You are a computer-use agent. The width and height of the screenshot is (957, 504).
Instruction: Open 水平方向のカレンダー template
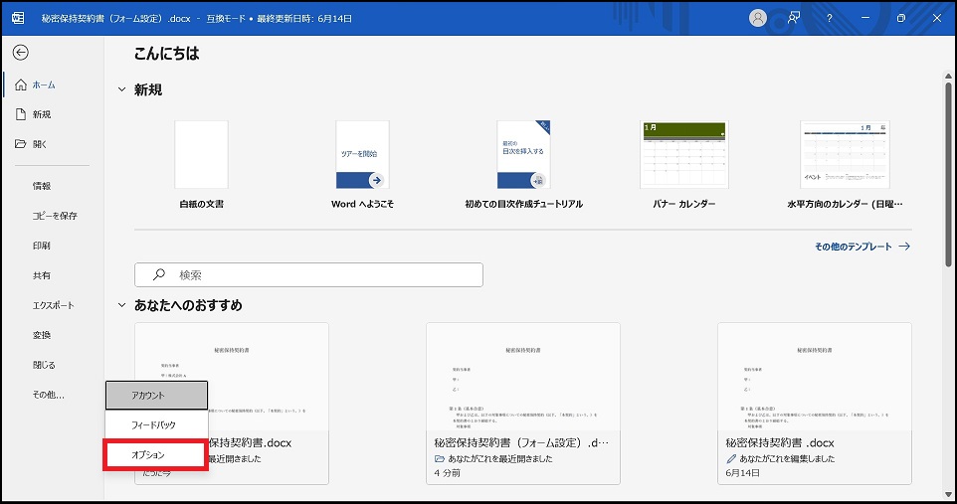[x=846, y=164]
